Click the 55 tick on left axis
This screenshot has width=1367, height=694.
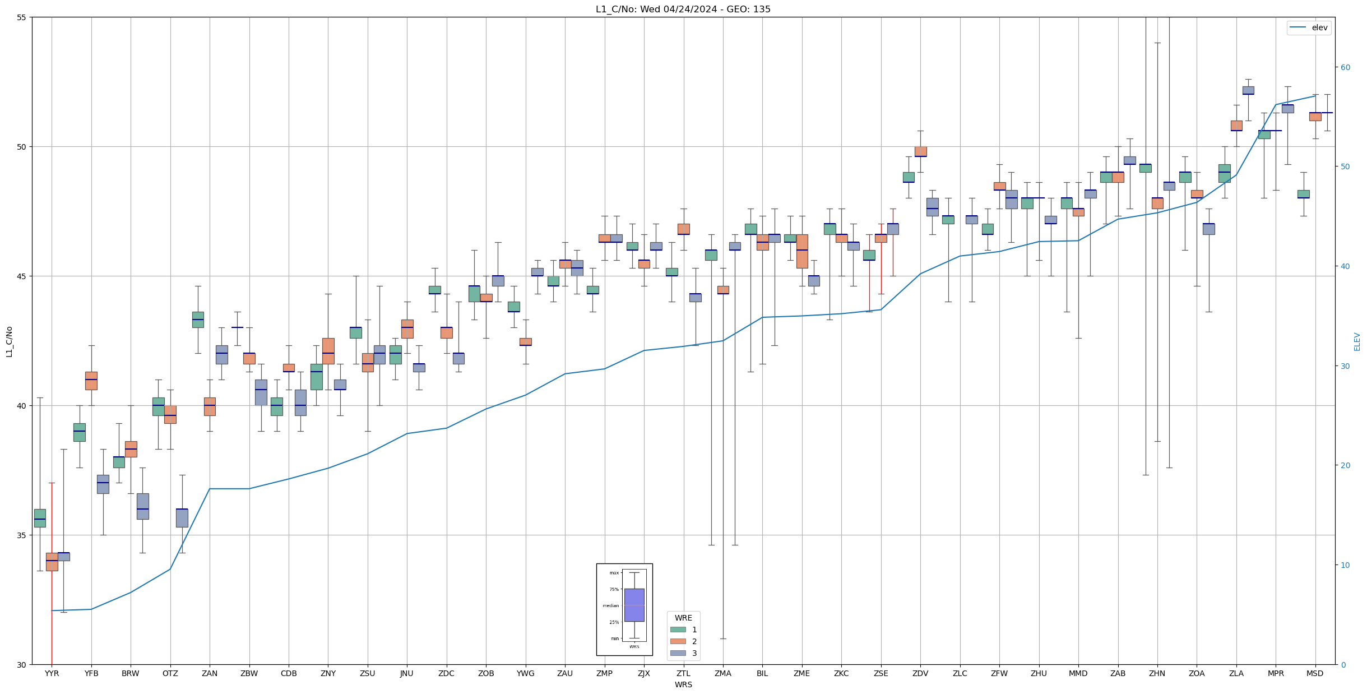pyautogui.click(x=22, y=17)
